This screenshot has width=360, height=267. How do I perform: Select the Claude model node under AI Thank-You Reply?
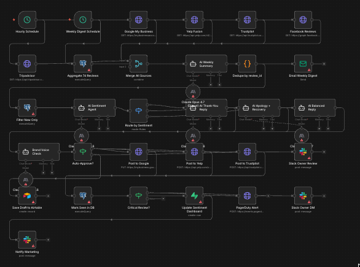click(193, 136)
